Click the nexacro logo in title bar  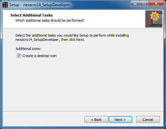(5, 5)
